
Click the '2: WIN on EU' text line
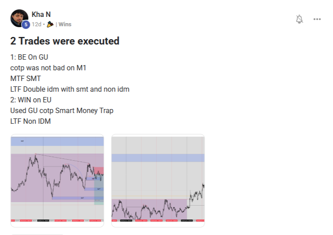pos(31,100)
